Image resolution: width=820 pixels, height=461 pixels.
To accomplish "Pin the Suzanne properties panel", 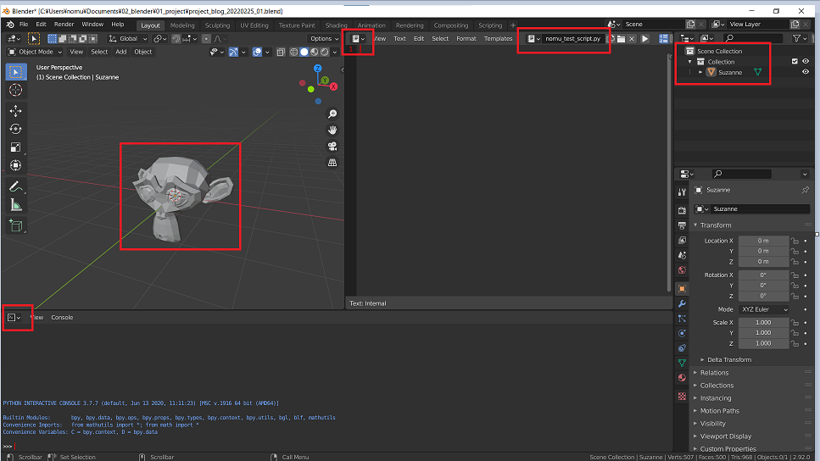I will (805, 191).
